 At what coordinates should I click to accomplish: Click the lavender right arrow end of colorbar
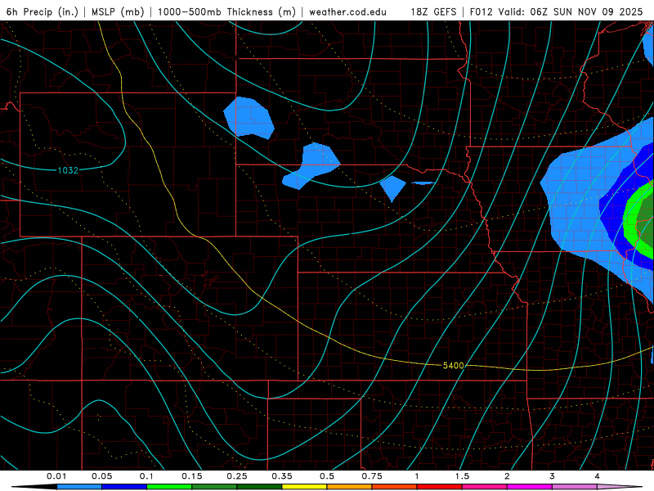coord(620,487)
